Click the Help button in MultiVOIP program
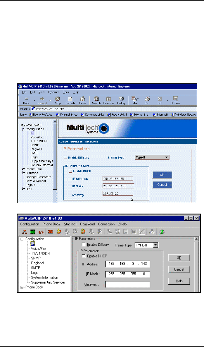 pos(179,281)
